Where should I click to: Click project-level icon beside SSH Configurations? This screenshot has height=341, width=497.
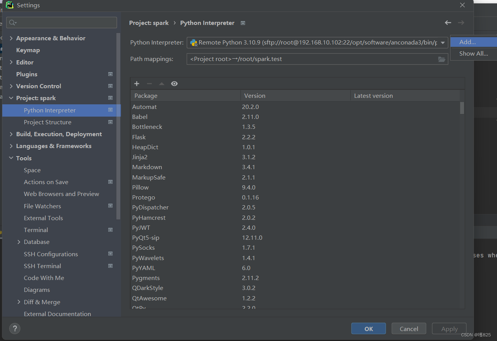click(x=110, y=254)
